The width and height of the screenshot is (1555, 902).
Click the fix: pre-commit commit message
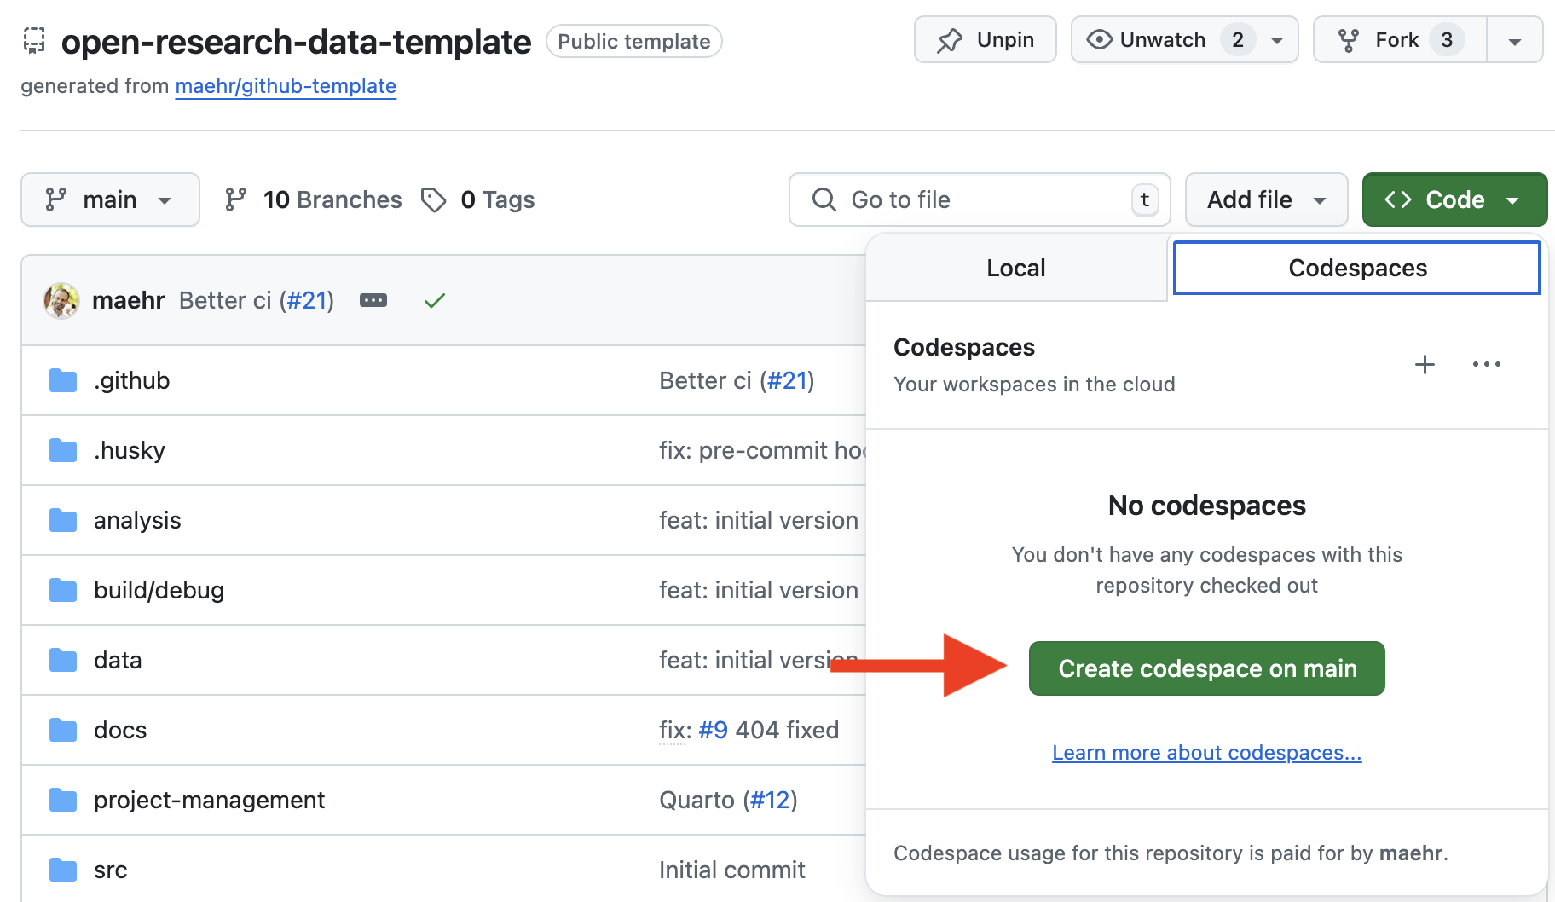click(x=762, y=450)
